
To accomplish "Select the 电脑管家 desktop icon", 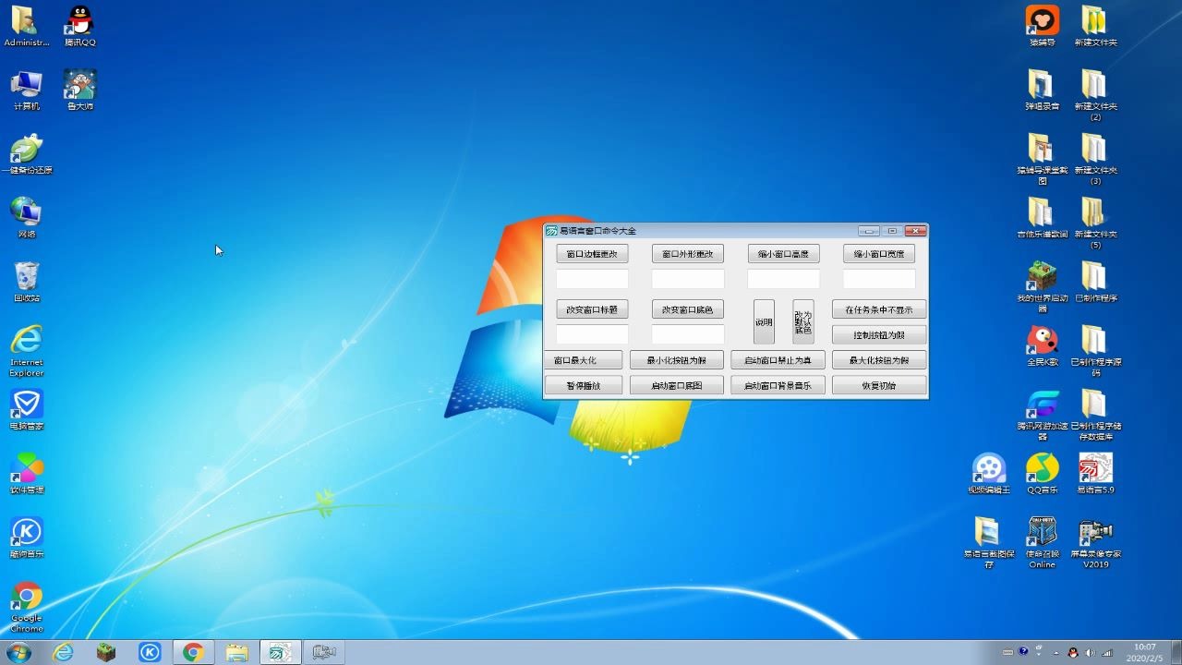I will (x=26, y=409).
